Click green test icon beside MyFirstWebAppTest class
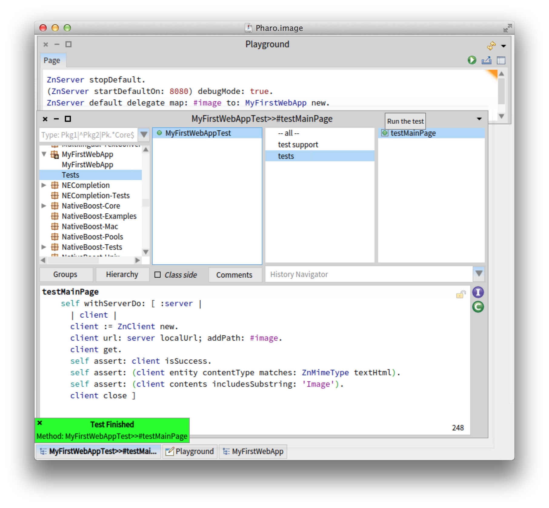The height and width of the screenshot is (508, 549). pos(159,133)
